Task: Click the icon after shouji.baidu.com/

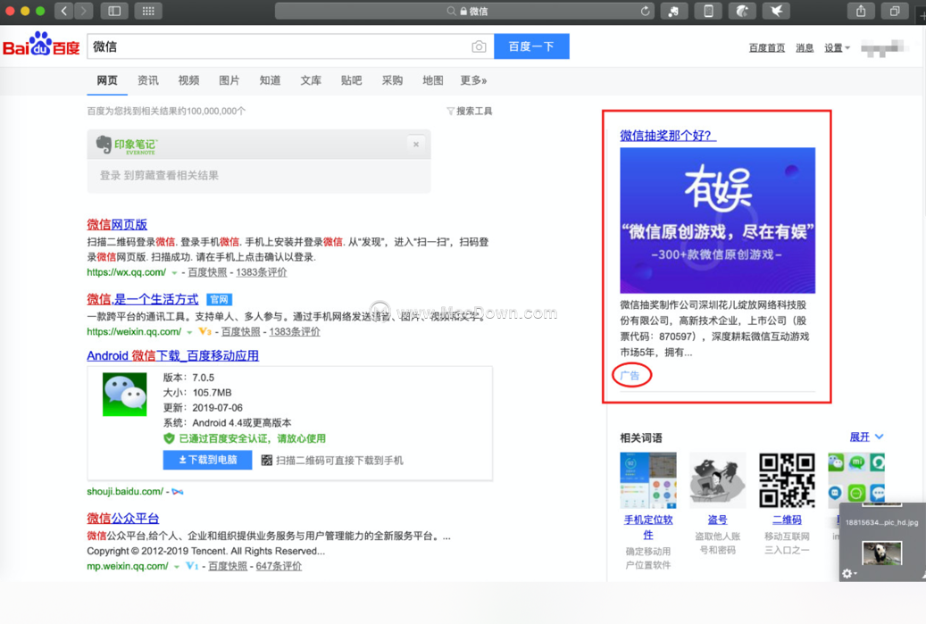Action: 177,492
